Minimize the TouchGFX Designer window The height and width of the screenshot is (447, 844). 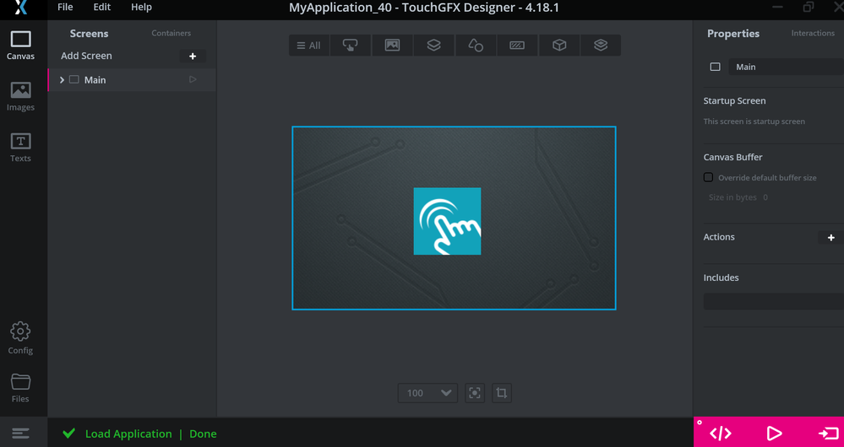tap(777, 7)
